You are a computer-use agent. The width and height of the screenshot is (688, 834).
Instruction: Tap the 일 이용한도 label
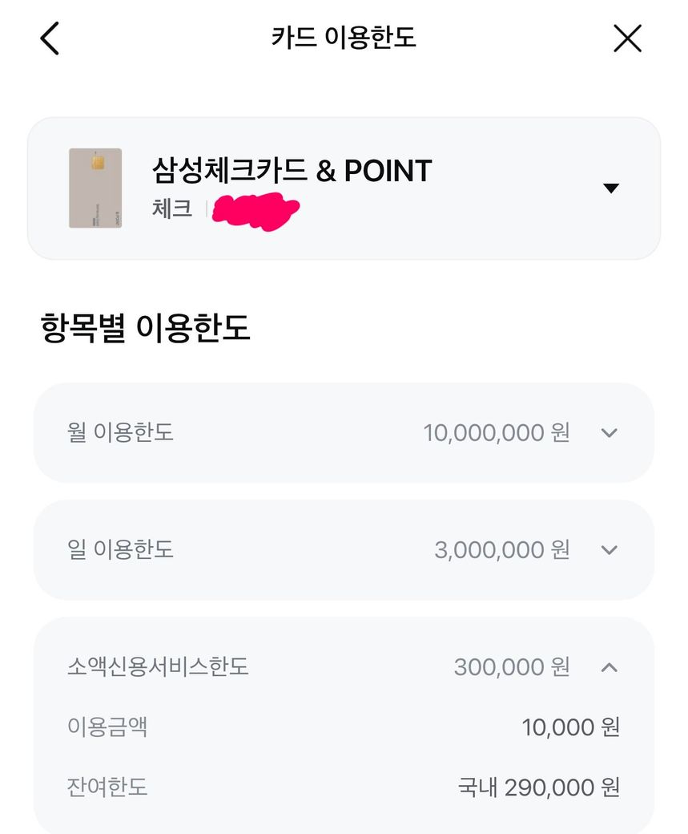tap(120, 549)
